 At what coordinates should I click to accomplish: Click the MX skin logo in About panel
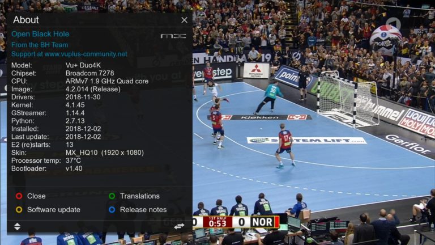[x=173, y=36]
